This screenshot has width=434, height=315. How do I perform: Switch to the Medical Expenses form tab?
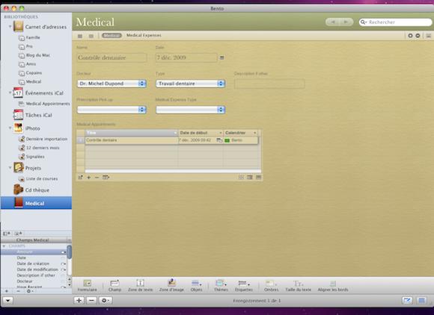coord(144,35)
